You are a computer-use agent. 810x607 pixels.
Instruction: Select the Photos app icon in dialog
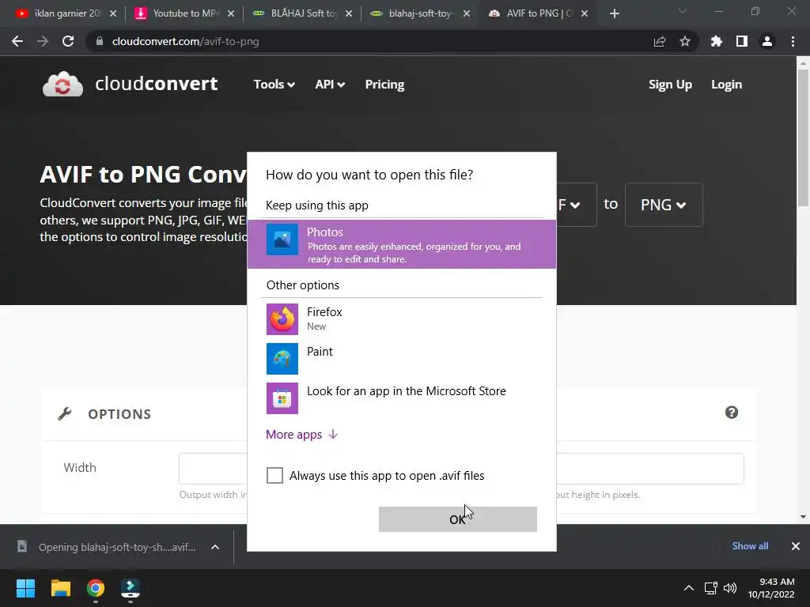click(x=282, y=239)
